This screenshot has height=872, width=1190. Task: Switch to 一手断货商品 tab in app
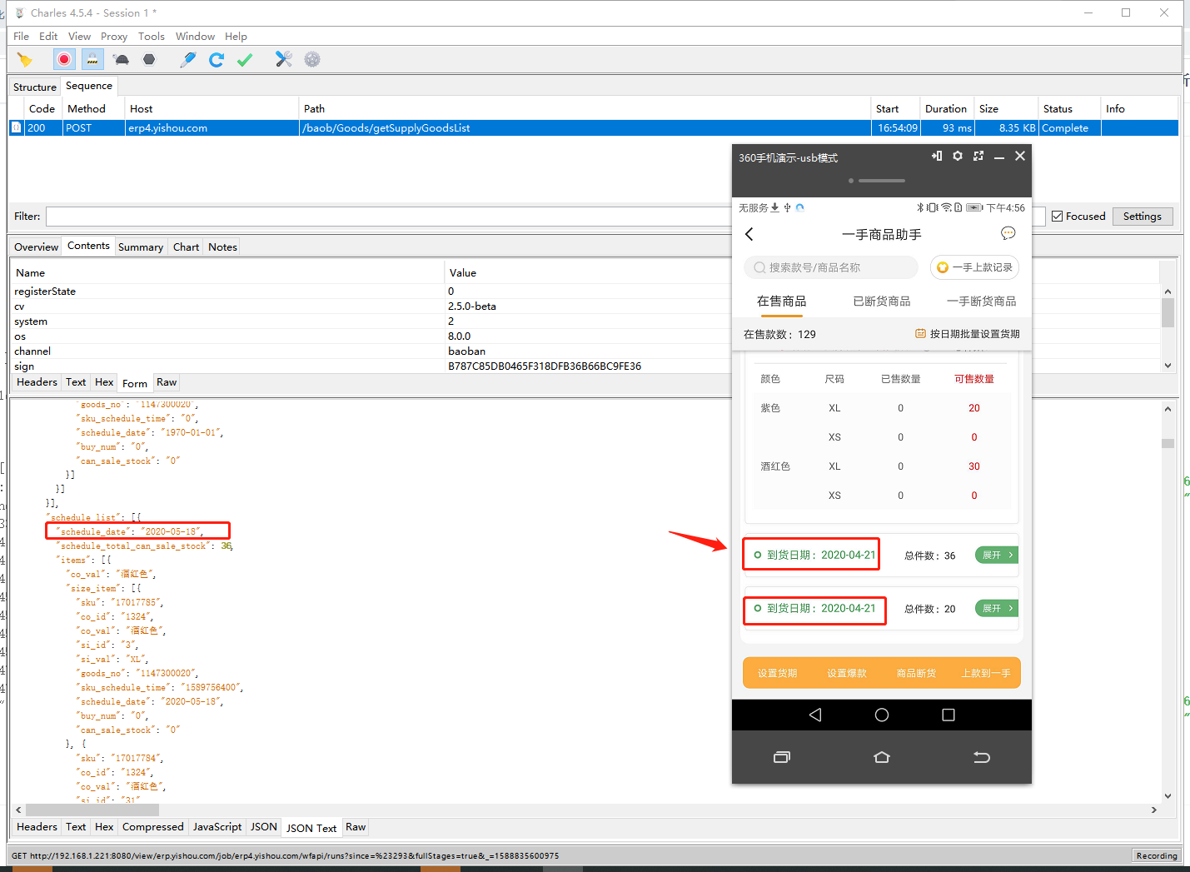(x=982, y=301)
